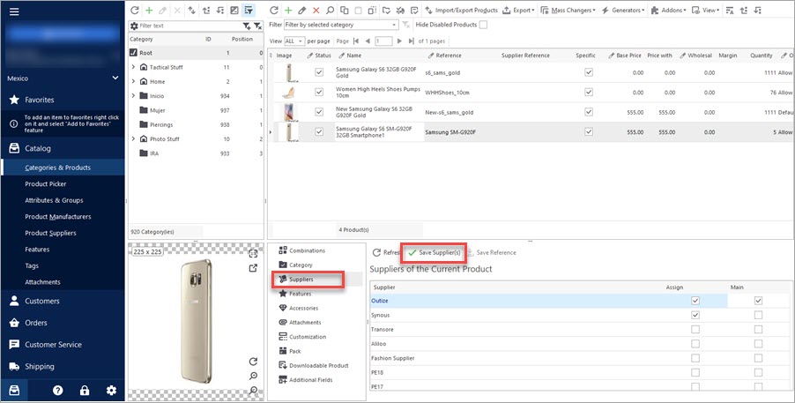Open Attributes & Groups in sidebar
This screenshot has width=795, height=403.
point(54,200)
